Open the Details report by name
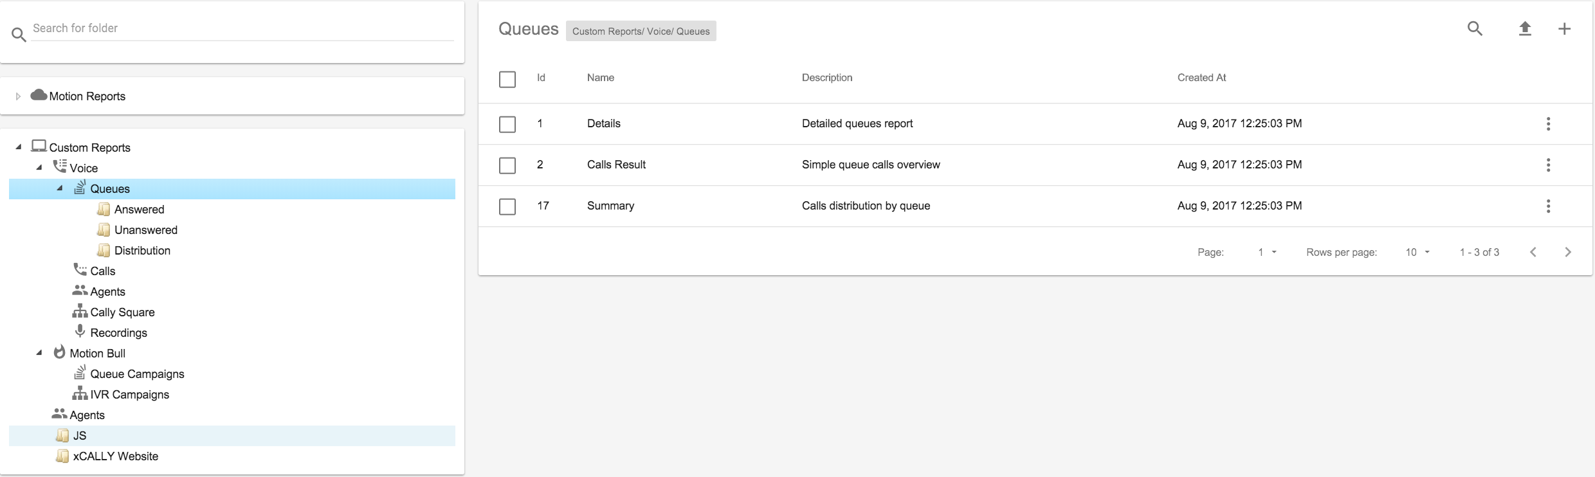The height and width of the screenshot is (477, 1595). coord(603,123)
